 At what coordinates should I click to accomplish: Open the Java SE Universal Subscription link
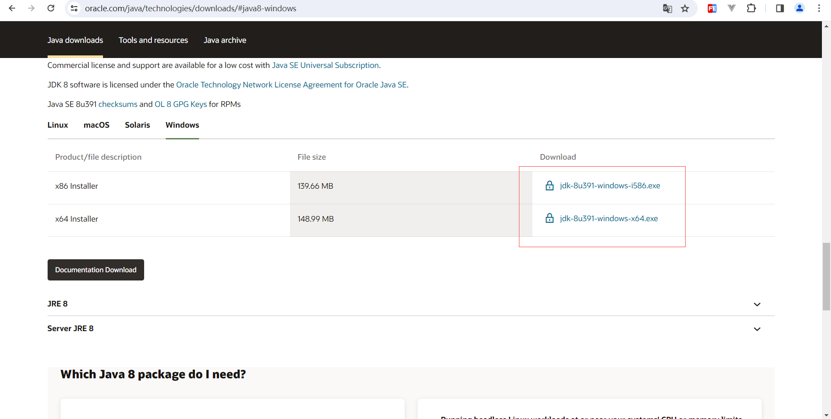[325, 65]
